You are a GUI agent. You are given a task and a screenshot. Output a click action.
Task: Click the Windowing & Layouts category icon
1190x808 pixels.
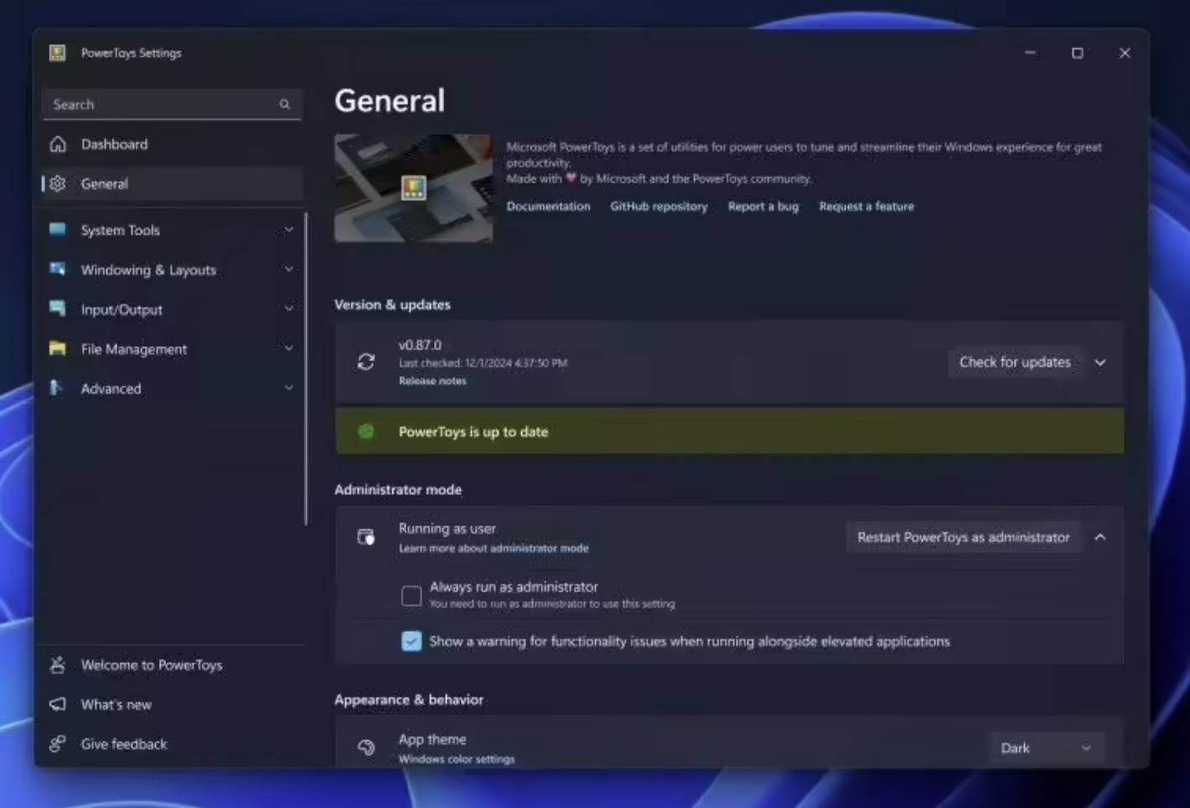tap(58, 269)
